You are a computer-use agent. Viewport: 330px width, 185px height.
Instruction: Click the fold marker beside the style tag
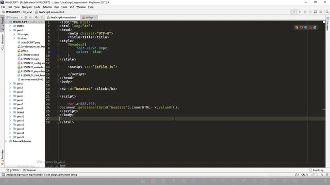pyautogui.click(x=58, y=41)
